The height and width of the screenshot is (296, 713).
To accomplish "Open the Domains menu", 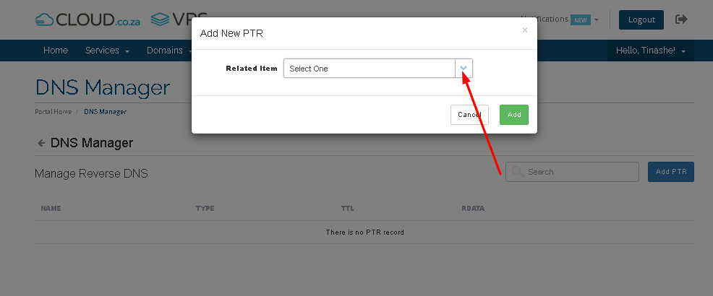I will (168, 51).
